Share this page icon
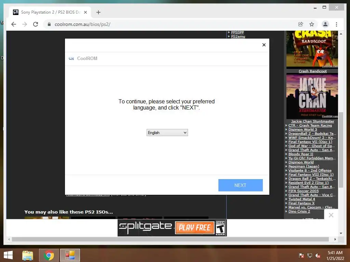 (301, 24)
